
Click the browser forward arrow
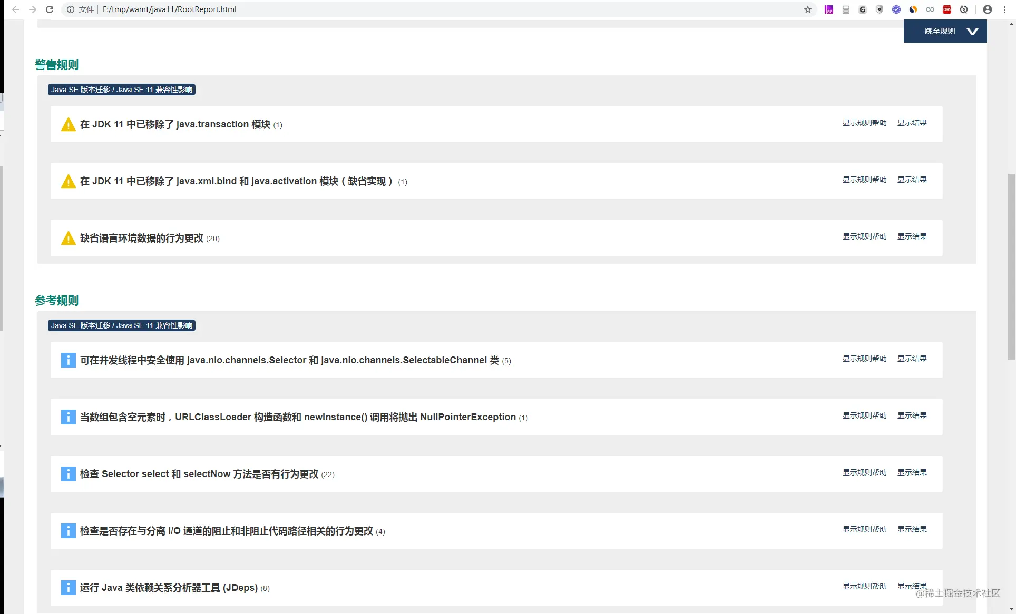click(x=33, y=9)
